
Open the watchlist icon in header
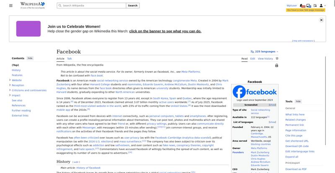314,6
